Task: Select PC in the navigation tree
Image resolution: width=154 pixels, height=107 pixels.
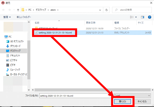Action: tap(10, 37)
